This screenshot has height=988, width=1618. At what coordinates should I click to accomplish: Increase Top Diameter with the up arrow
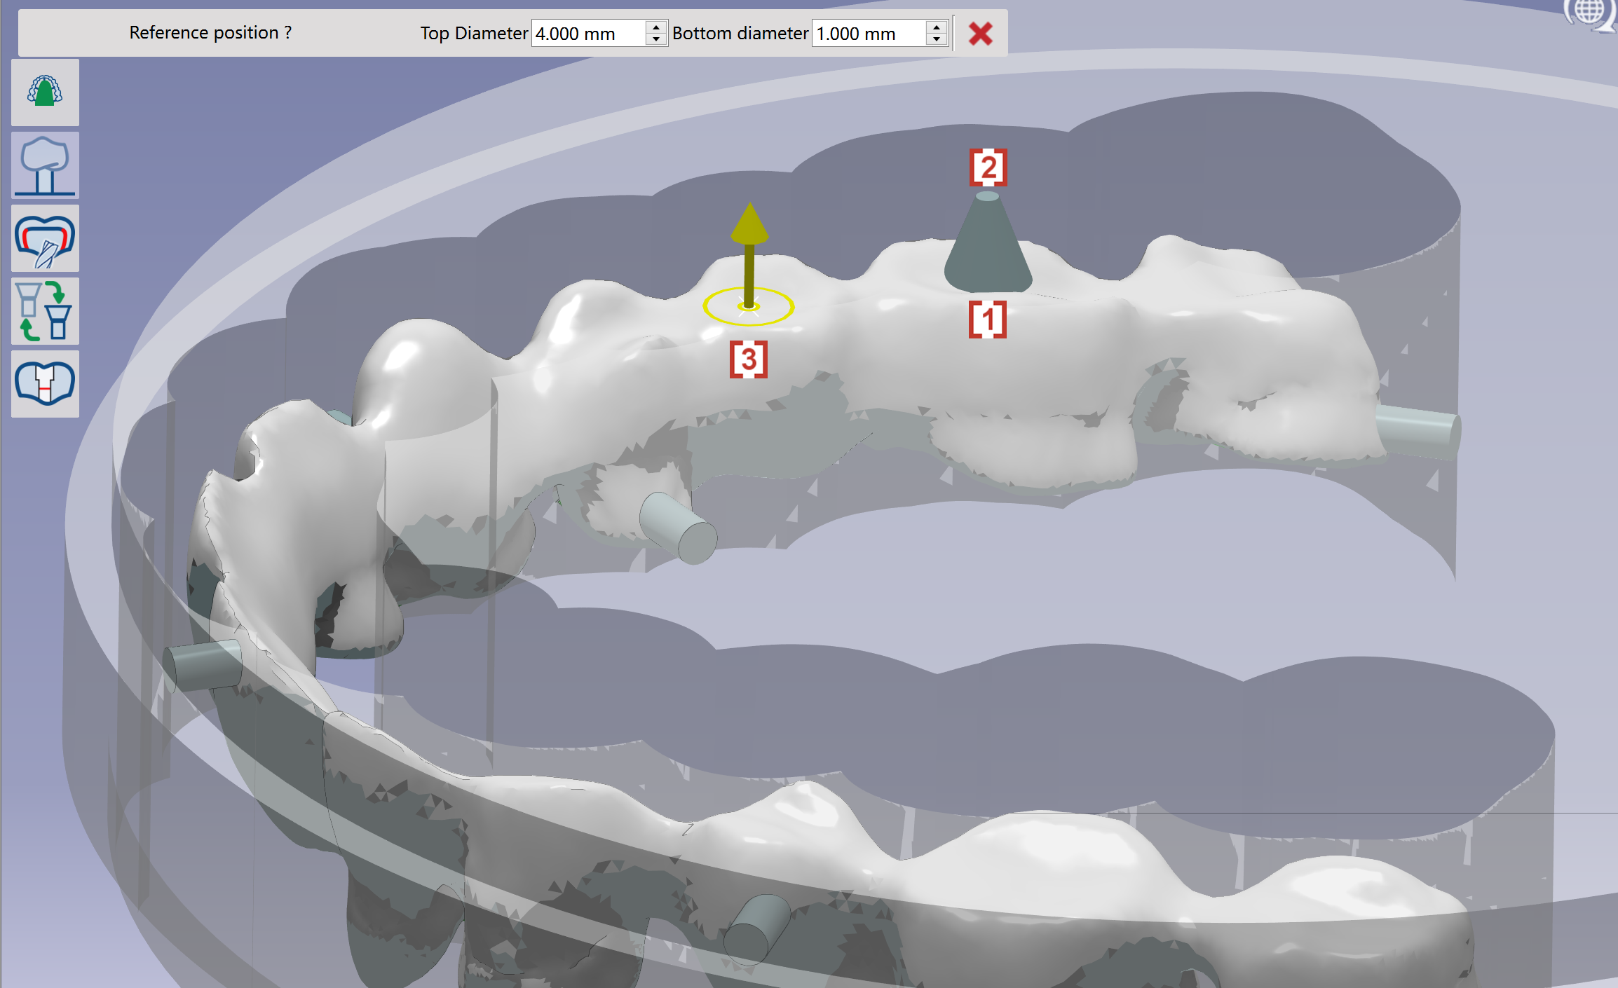tap(655, 27)
